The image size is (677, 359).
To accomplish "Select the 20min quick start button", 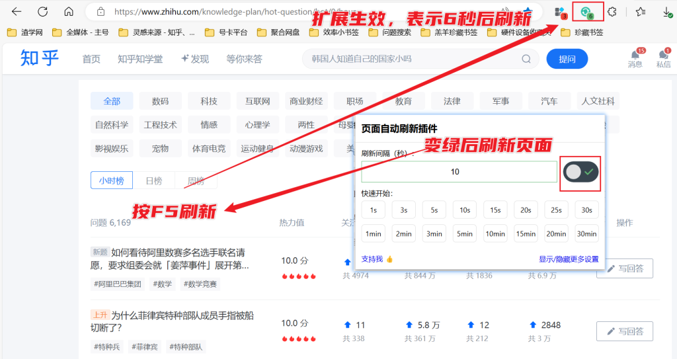I will (x=556, y=234).
